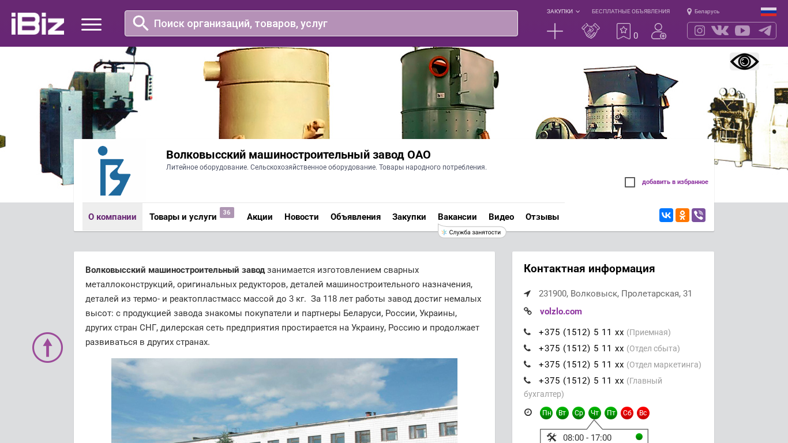788x443 pixels.
Task: Select the Пт day indicator
Action: [611, 413]
